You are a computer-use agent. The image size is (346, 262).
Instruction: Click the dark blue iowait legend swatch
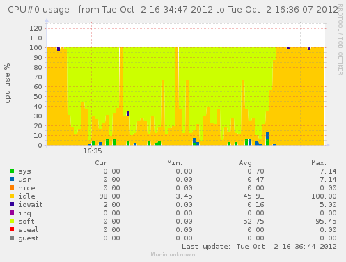click(x=12, y=204)
